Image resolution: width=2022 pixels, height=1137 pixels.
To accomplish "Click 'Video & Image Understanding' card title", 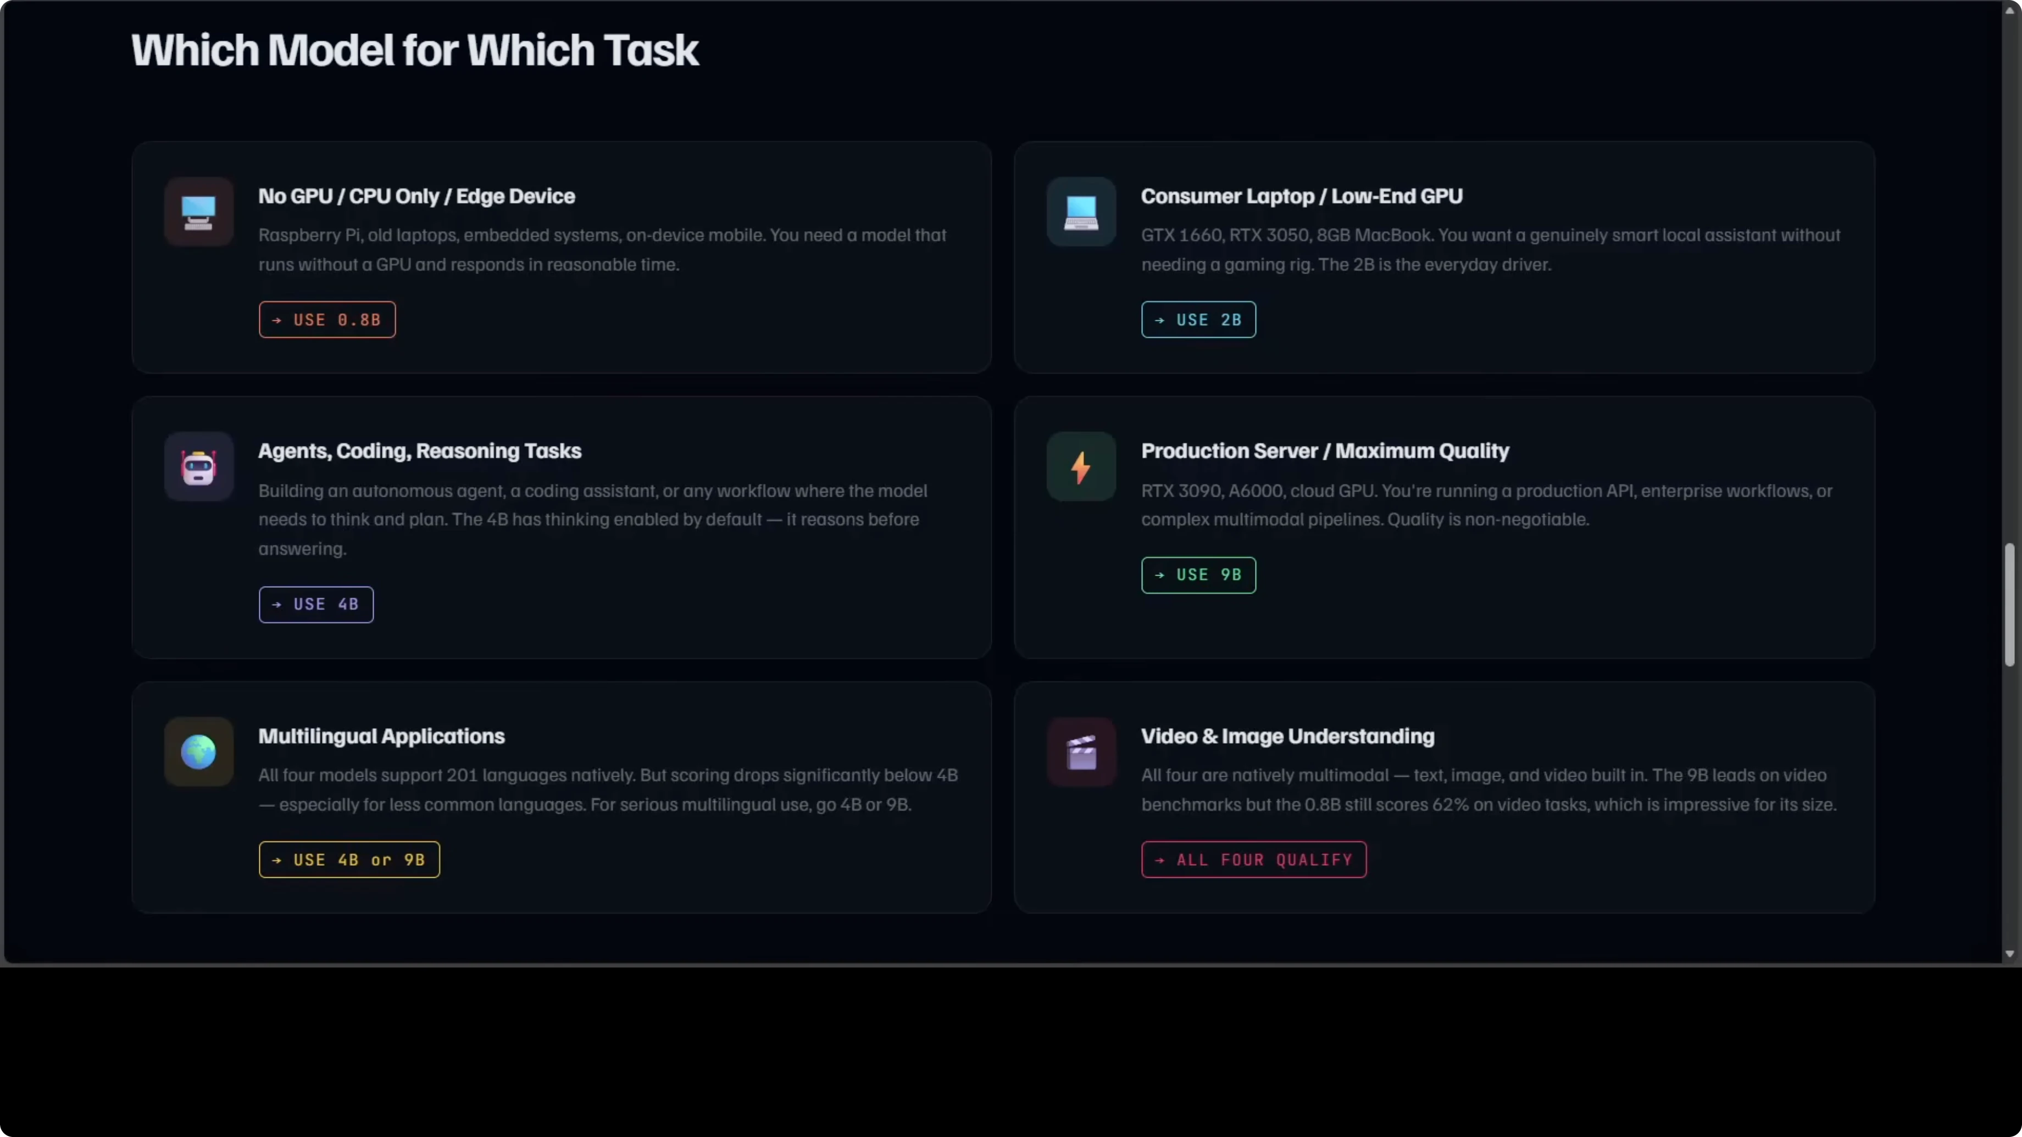I will (x=1287, y=736).
